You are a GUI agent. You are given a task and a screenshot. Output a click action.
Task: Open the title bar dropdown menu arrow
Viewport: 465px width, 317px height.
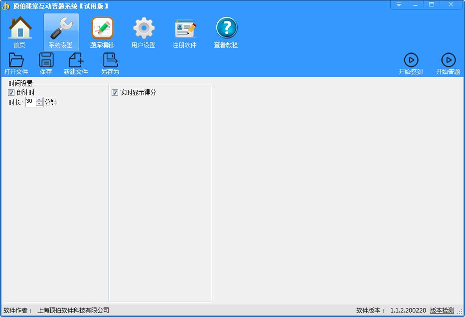[399, 5]
